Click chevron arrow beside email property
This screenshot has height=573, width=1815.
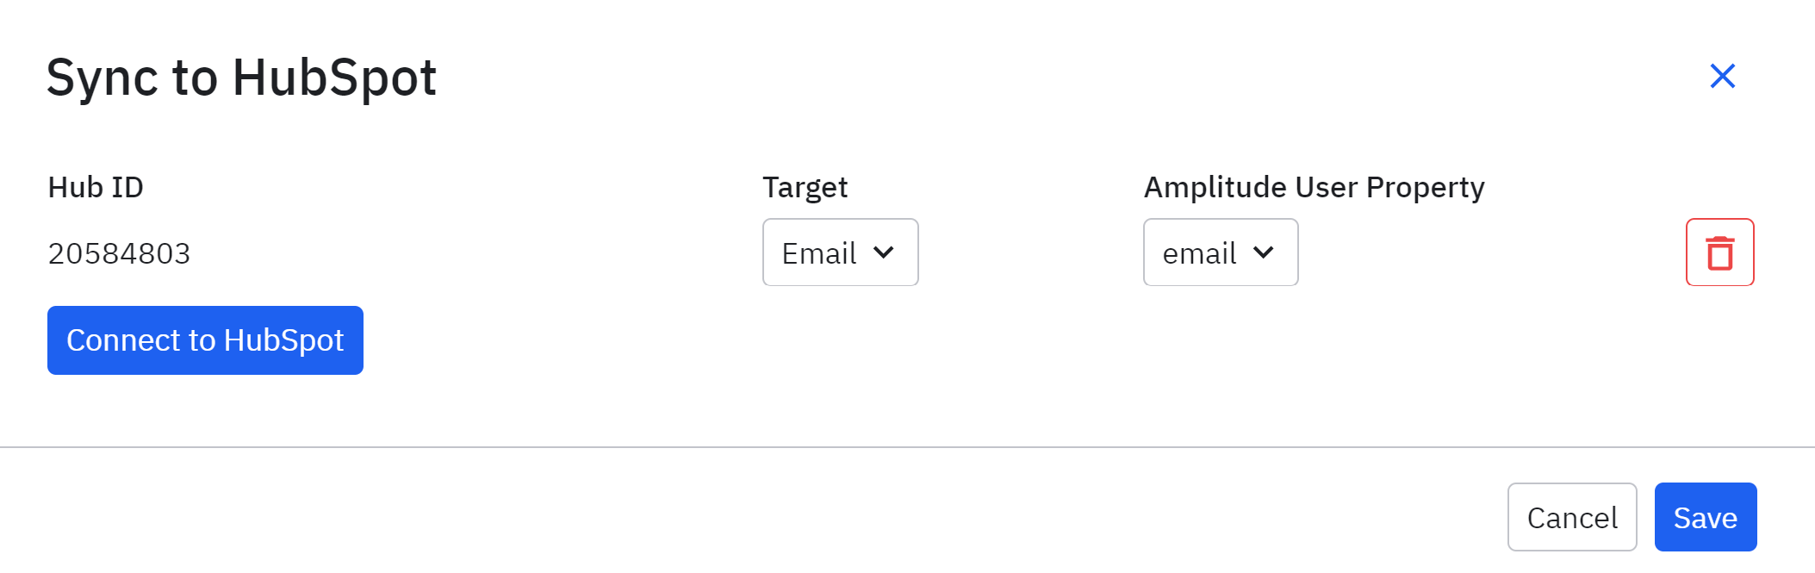pyautogui.click(x=1264, y=252)
